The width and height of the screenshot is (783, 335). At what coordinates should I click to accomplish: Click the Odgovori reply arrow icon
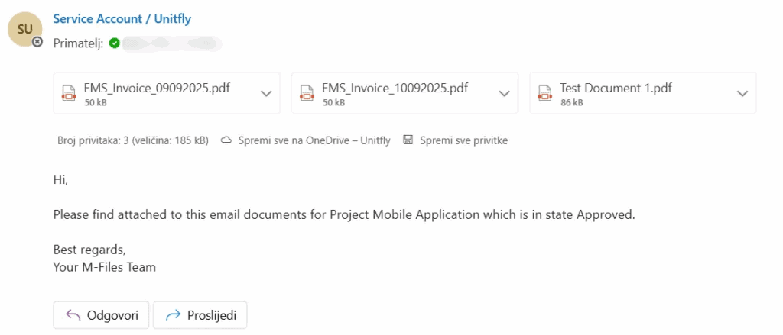(x=73, y=314)
